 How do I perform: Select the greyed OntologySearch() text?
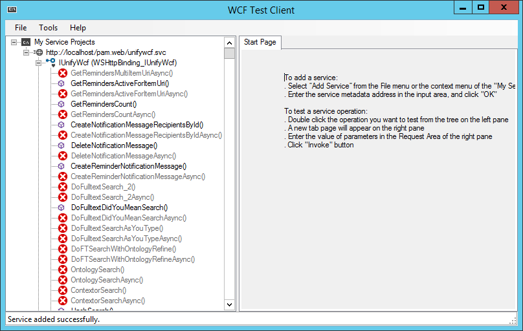[x=97, y=269]
